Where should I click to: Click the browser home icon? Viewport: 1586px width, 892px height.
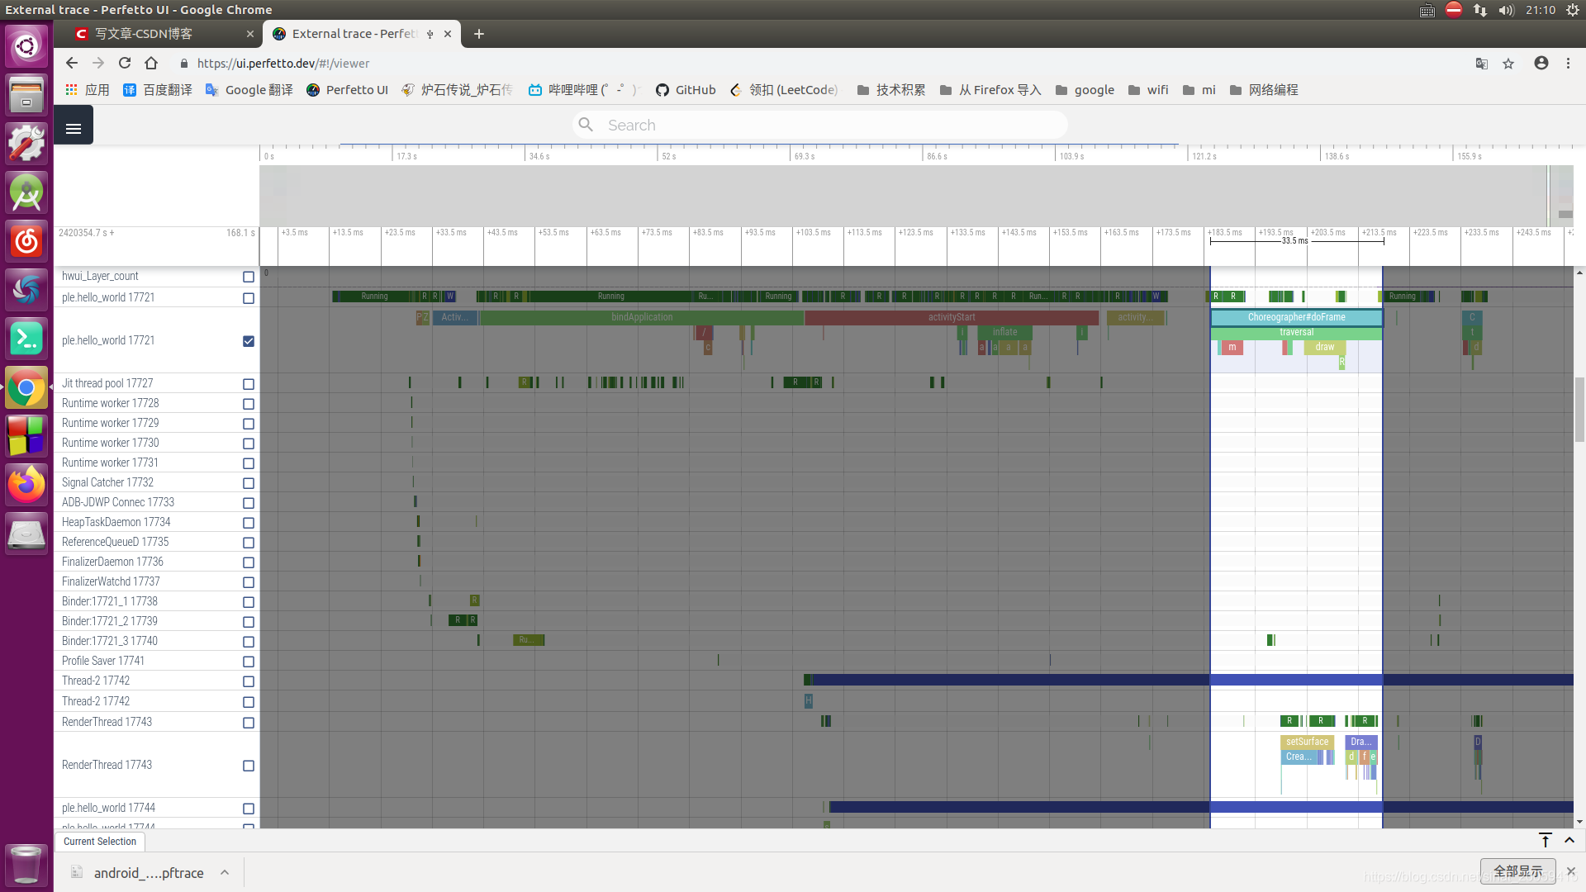click(x=151, y=64)
